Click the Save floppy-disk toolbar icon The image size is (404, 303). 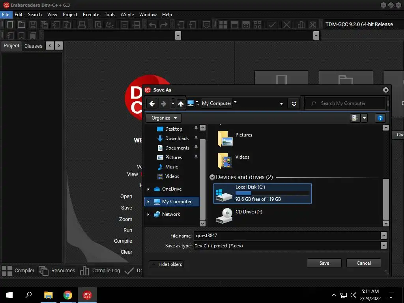[33, 24]
